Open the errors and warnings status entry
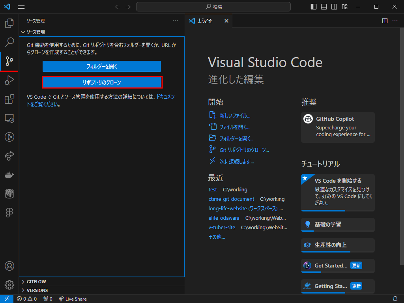Viewport: 404px width, 303px height. pos(27,299)
